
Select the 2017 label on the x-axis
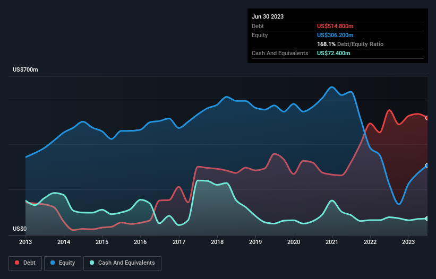pyautogui.click(x=179, y=242)
